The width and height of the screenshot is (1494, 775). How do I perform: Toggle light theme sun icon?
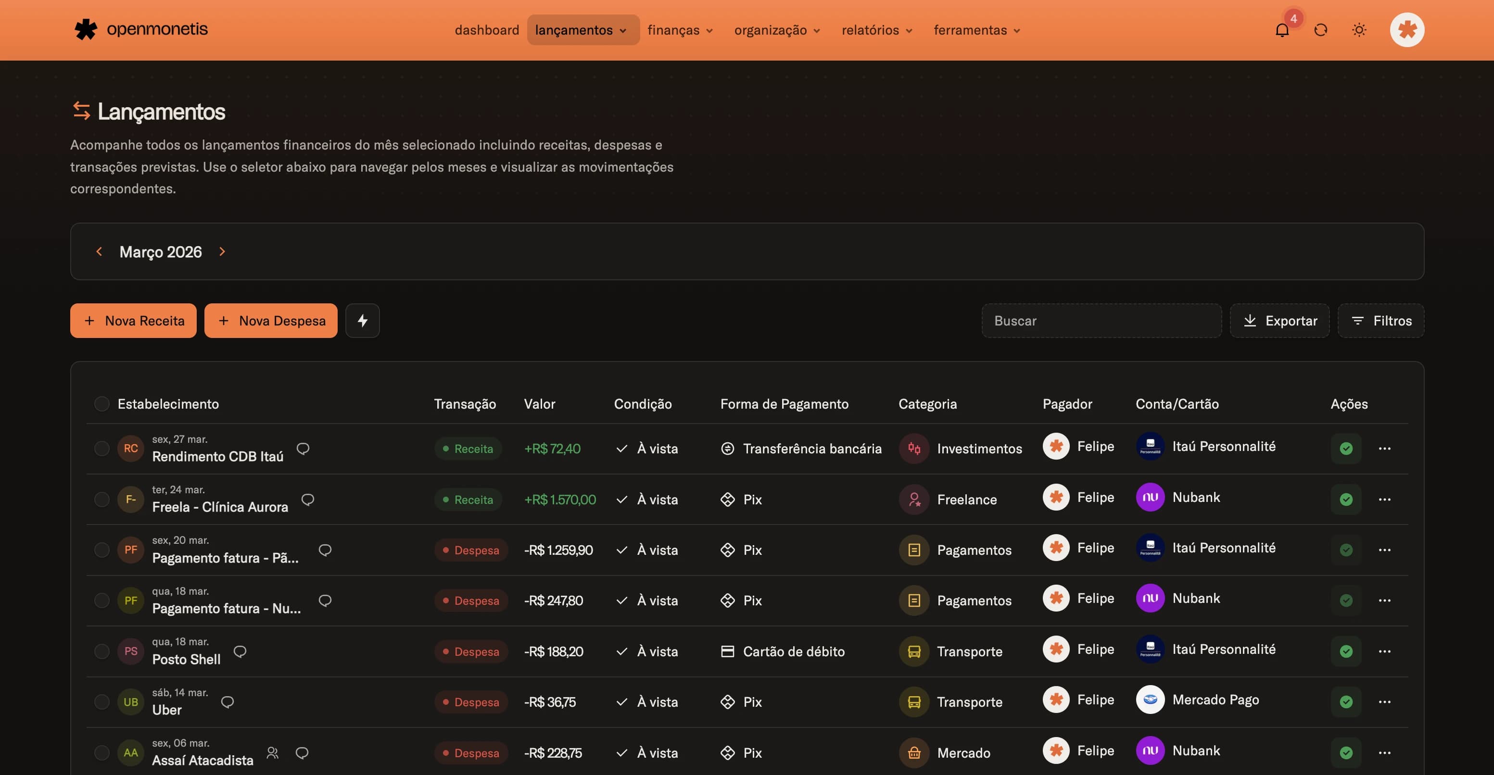(x=1359, y=30)
